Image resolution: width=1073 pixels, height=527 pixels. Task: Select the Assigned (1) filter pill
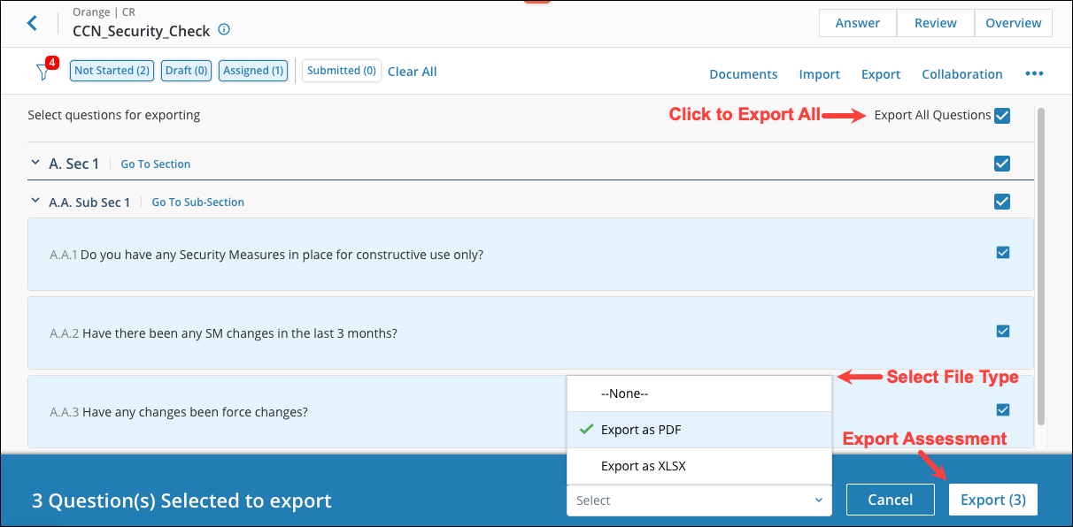pos(252,70)
